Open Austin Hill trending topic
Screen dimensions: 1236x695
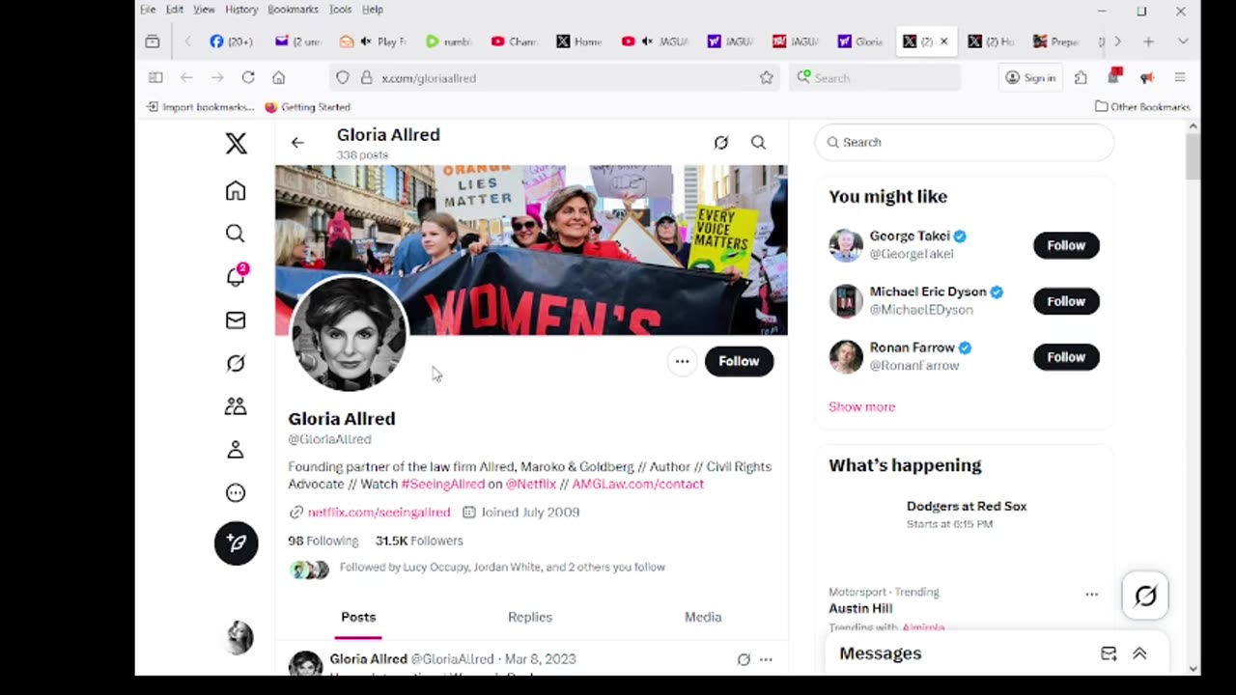point(860,608)
